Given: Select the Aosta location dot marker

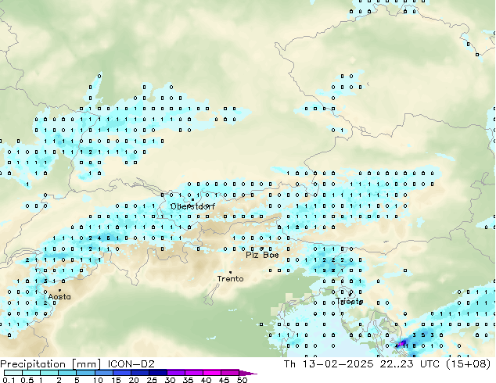Looking at the screenshot, I should tap(59, 290).
